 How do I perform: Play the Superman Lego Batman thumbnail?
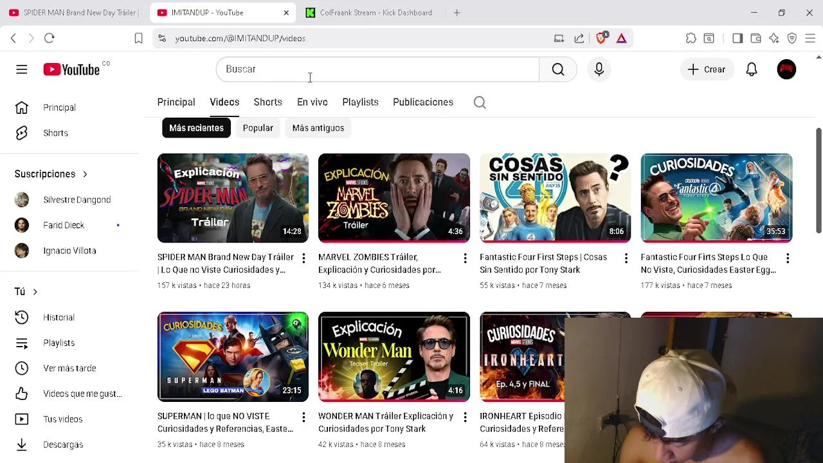(x=233, y=357)
